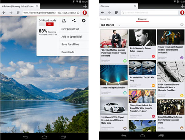The height and width of the screenshot is (140, 185).
Task: Click the orange badge on LM1 Xia Hang card
Action: pyautogui.click(x=153, y=85)
